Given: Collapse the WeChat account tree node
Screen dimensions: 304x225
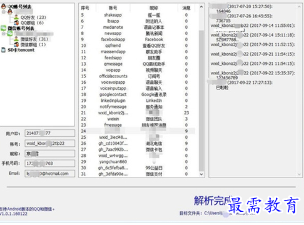Looking at the screenshot, I should [x=3, y=33].
